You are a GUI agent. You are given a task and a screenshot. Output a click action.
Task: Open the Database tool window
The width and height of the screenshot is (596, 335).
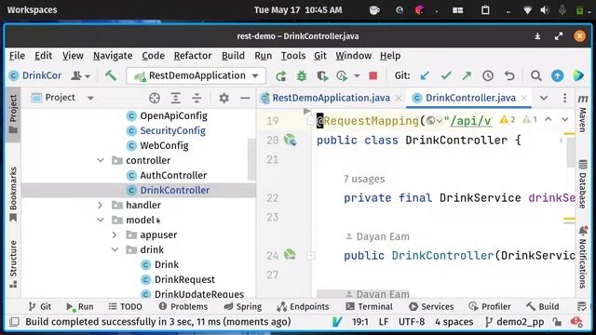[x=583, y=184]
